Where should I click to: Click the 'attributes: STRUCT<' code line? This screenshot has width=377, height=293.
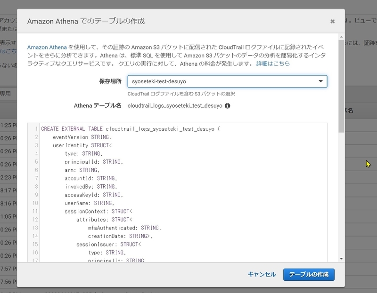point(104,220)
